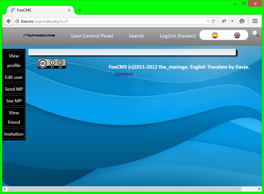Image resolution: width=264 pixels, height=194 pixels.
Task: Click the horizontal scrollbar thumb
Action: [x=124, y=189]
